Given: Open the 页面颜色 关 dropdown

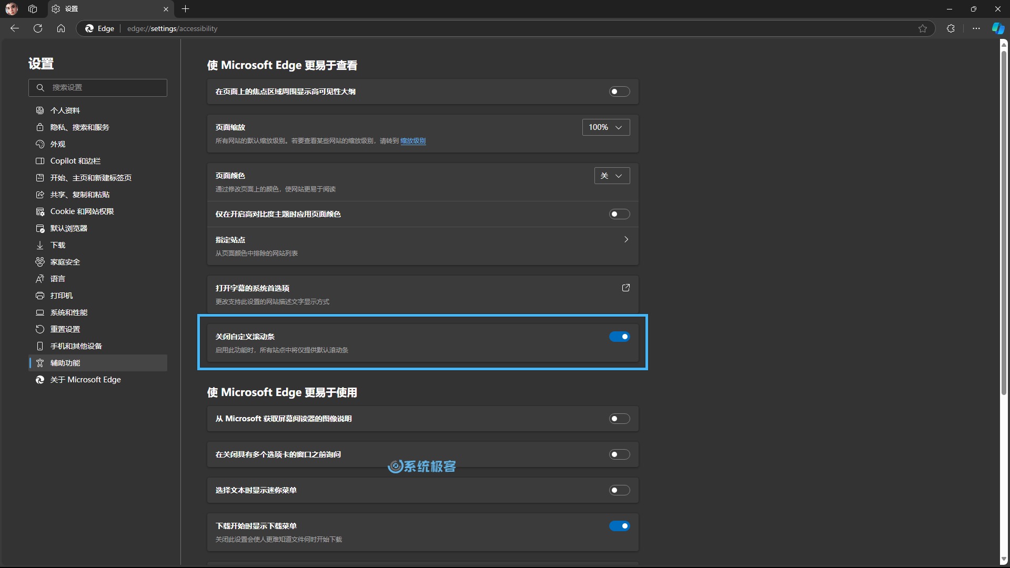Looking at the screenshot, I should [612, 176].
